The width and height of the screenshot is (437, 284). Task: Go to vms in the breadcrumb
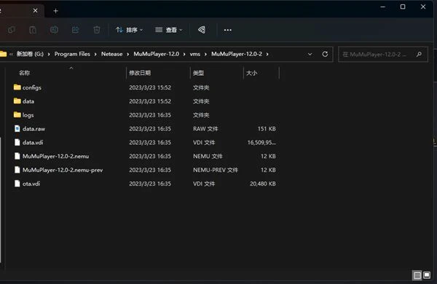195,54
